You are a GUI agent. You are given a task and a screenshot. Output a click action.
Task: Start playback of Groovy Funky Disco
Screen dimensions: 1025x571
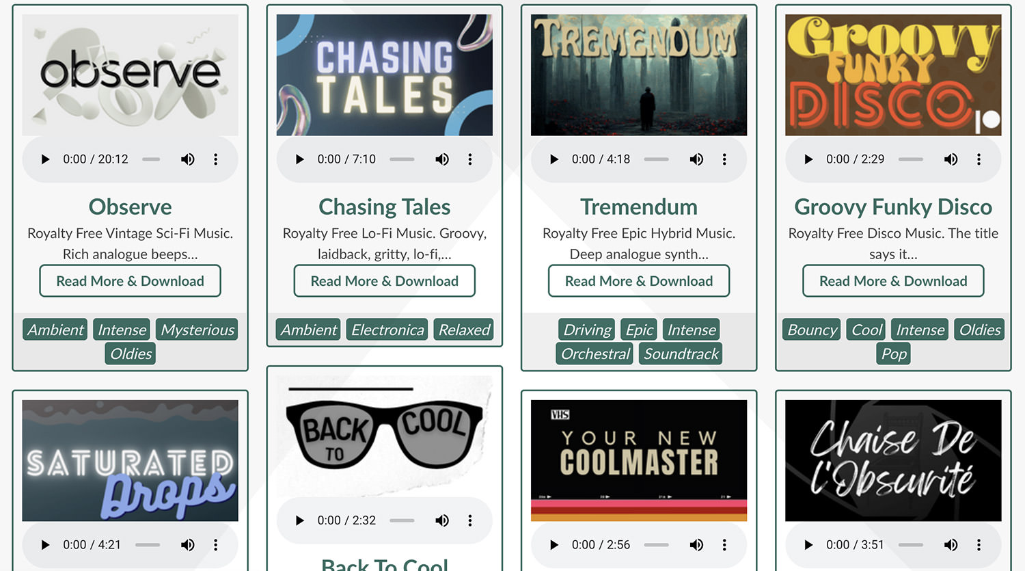[808, 159]
